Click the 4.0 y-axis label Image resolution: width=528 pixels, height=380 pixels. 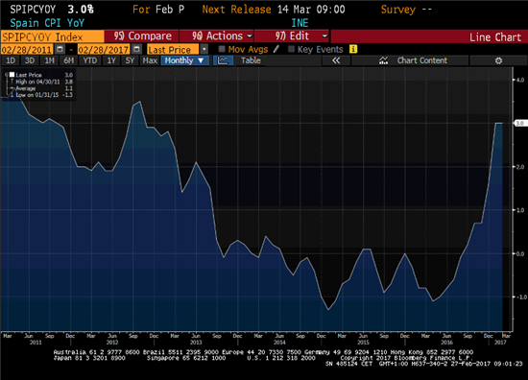(x=520, y=80)
